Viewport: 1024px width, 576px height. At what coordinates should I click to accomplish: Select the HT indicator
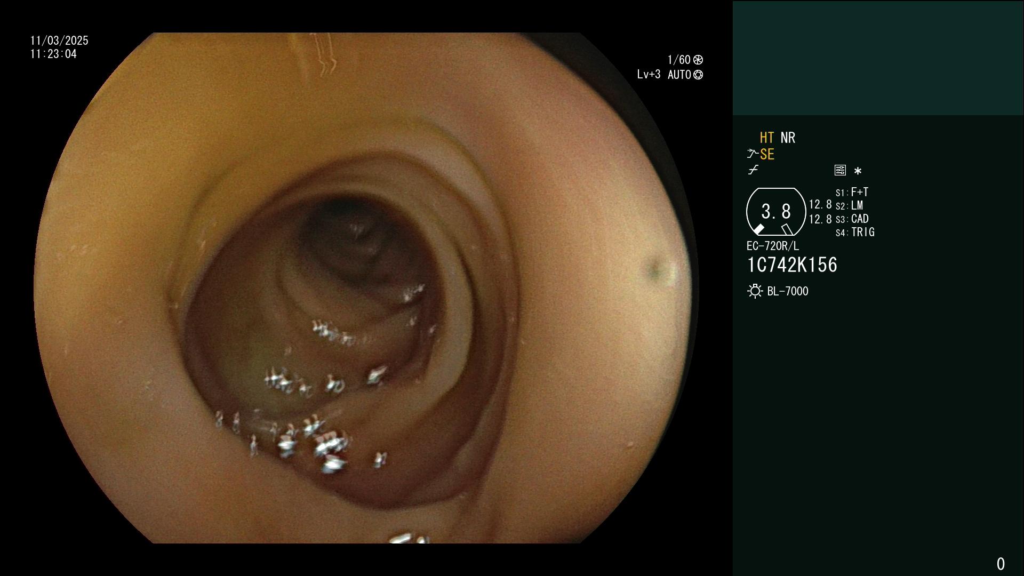(767, 138)
